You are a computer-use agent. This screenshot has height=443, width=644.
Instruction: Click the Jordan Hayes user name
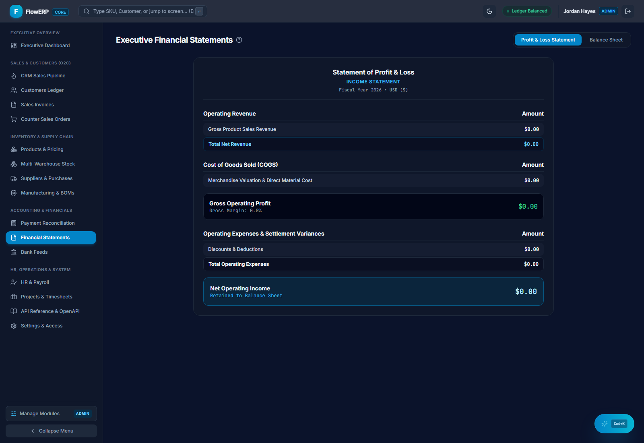point(579,11)
